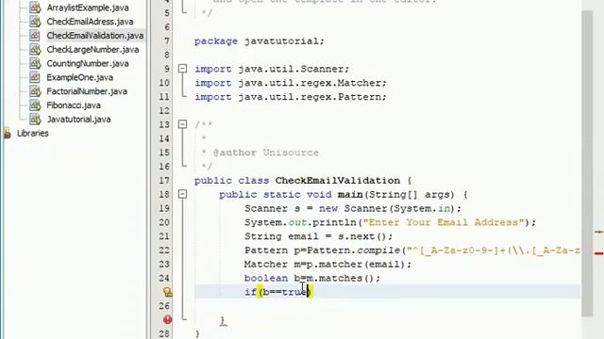Open CheckEmailAdress.java file

[x=90, y=22]
